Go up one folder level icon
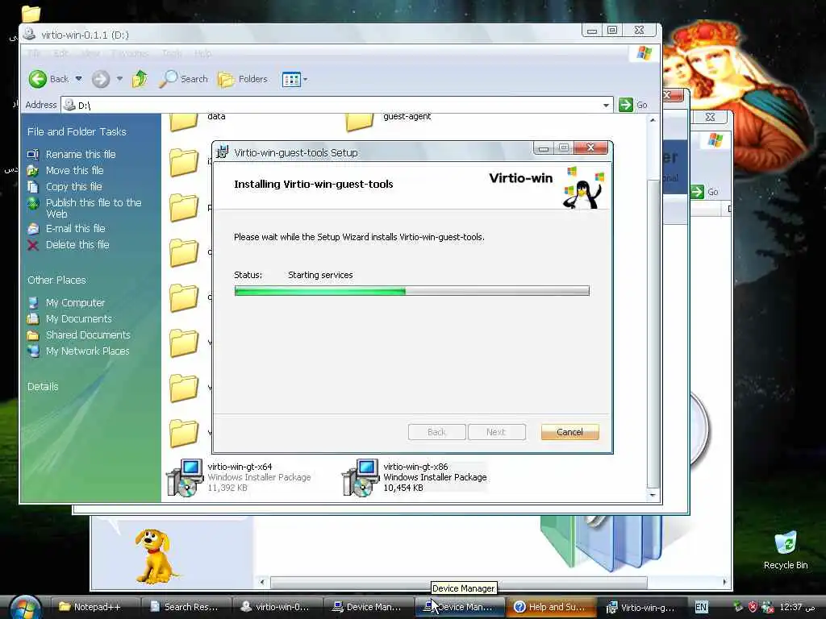 click(x=140, y=79)
